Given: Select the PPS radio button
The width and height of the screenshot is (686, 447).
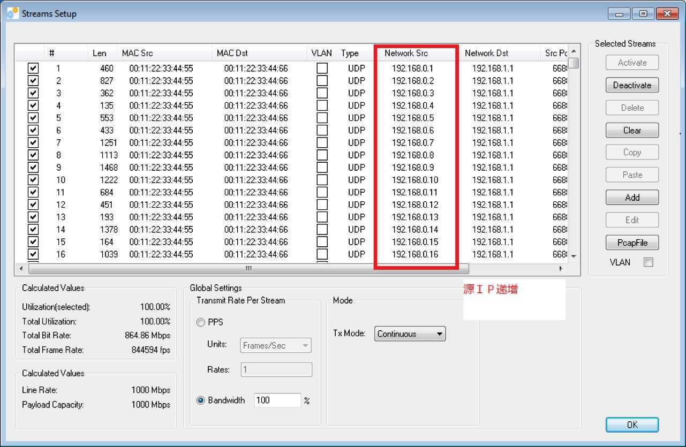Looking at the screenshot, I should pyautogui.click(x=201, y=322).
